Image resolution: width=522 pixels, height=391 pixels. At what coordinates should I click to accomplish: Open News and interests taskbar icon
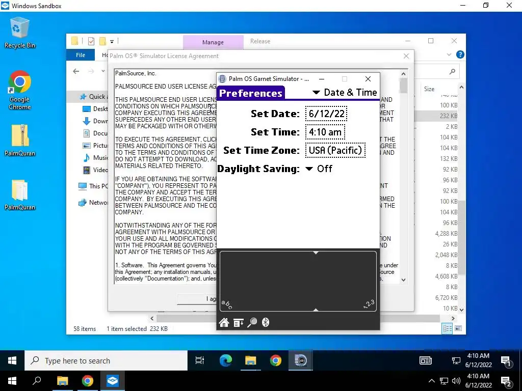[426, 360]
